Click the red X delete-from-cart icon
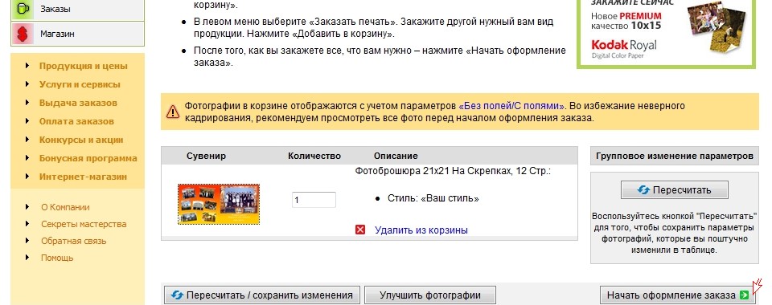This screenshot has width=772, height=305. click(360, 230)
